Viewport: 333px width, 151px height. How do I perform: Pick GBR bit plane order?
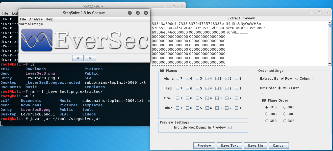(x=267, y=121)
